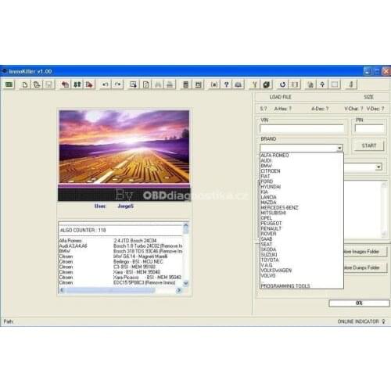Click the document page icon after window-cursor icon
This screenshot has width=391, height=391.
[145, 84]
